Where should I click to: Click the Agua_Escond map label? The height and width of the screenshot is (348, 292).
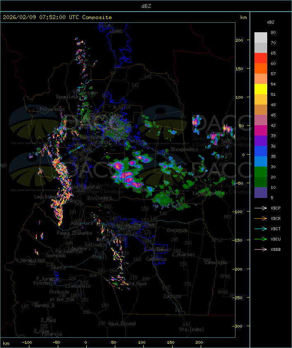tap(122, 324)
